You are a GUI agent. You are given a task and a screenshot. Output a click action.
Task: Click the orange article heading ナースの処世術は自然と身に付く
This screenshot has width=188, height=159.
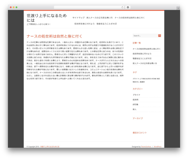click(55, 36)
